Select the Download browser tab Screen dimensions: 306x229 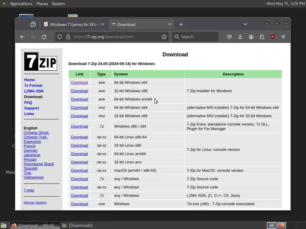click(x=141, y=24)
